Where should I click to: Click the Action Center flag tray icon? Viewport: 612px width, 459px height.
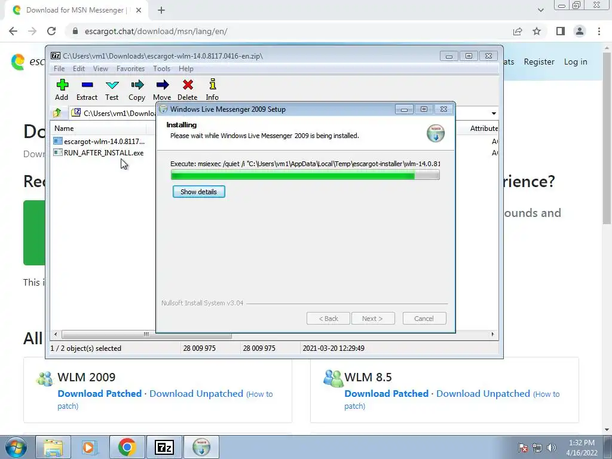pyautogui.click(x=523, y=448)
